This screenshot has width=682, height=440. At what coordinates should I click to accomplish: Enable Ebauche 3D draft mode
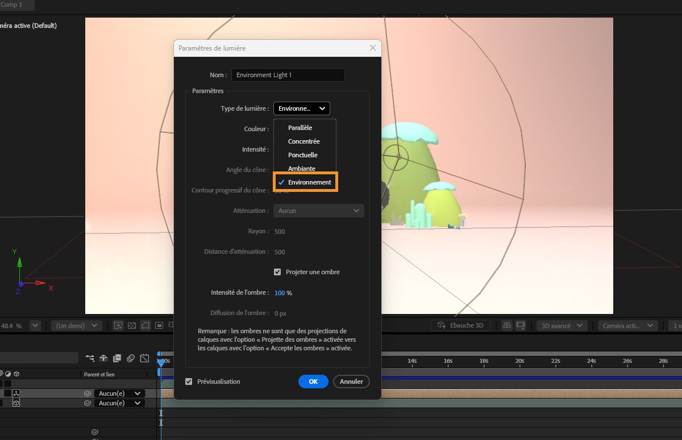click(461, 325)
